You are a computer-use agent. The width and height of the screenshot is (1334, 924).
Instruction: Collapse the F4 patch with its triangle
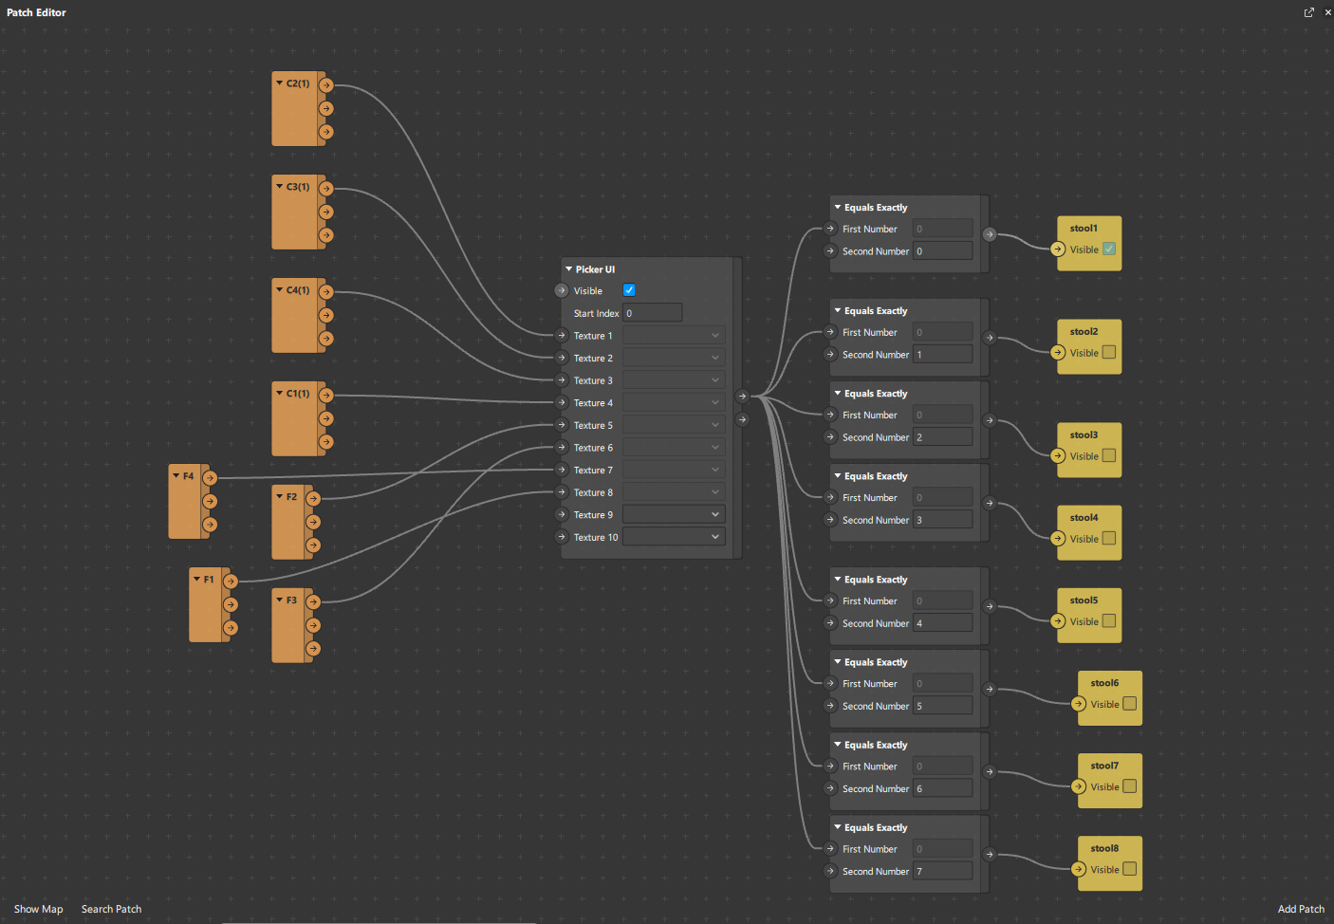[176, 476]
